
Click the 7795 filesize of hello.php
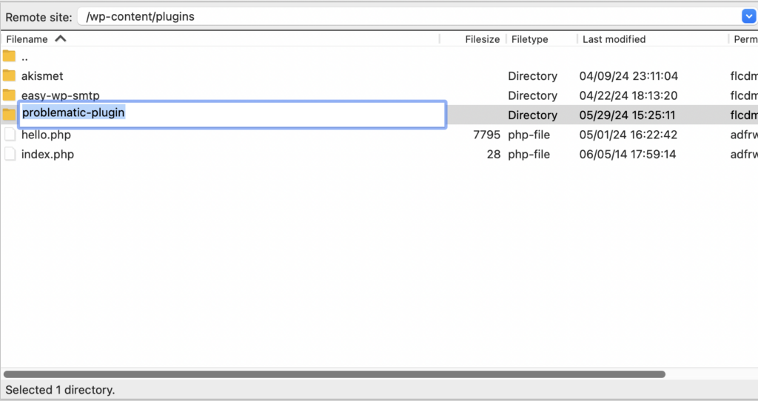pyautogui.click(x=486, y=135)
